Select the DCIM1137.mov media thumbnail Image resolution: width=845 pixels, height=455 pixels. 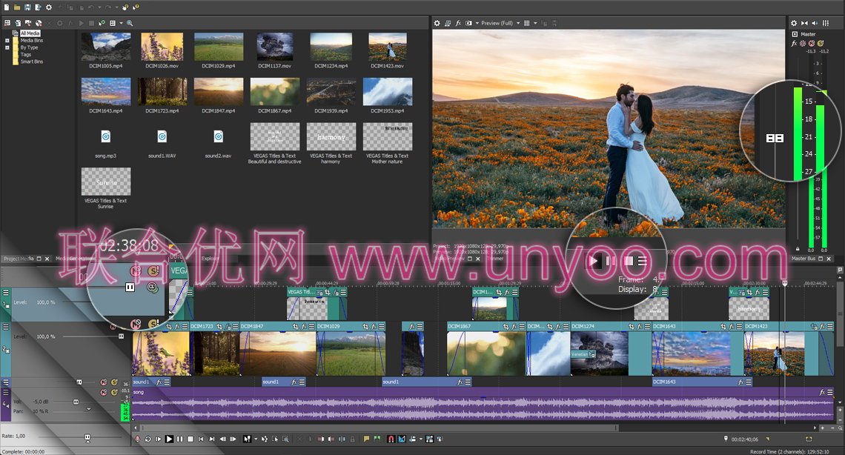click(x=274, y=47)
